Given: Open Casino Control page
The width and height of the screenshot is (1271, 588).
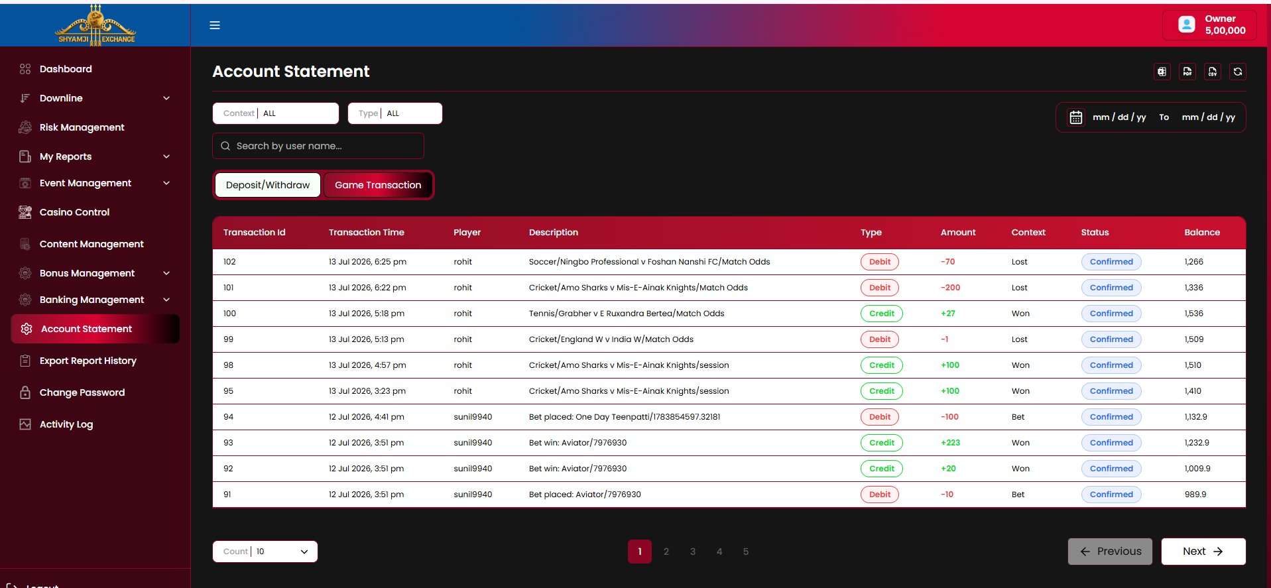Looking at the screenshot, I should pos(74,212).
